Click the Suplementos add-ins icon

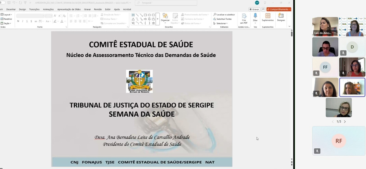[x=268, y=17]
